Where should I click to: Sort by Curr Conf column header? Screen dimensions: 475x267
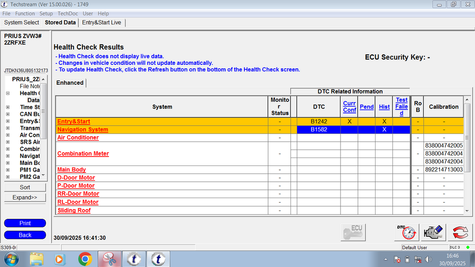point(349,107)
